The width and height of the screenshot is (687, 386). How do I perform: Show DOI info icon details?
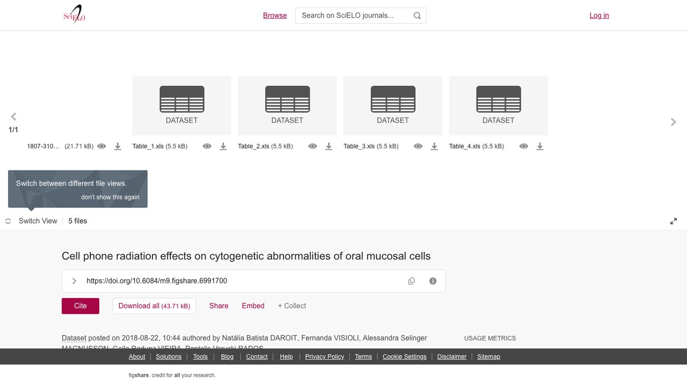433,281
